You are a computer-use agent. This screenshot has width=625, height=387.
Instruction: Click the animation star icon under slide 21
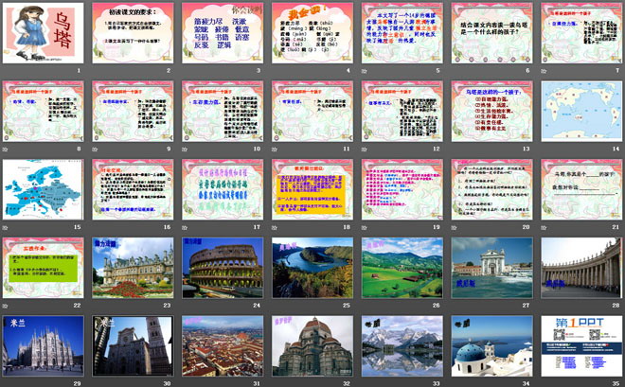(x=544, y=228)
